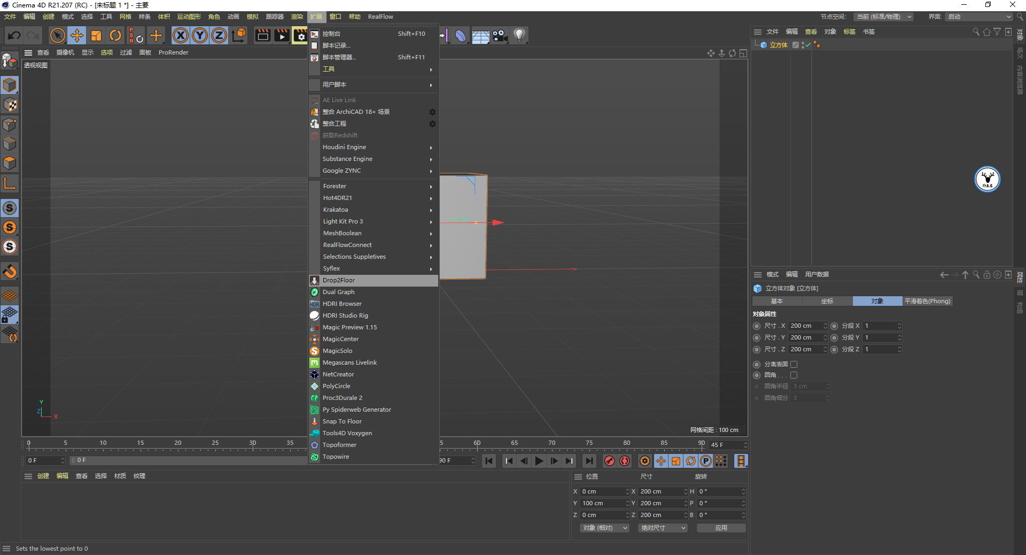Toggle Z axis lock
1026x555 pixels.
coord(219,36)
